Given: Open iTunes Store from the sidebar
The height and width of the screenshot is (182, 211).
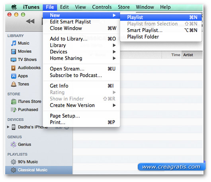Looking at the screenshot, I should (x=29, y=101).
